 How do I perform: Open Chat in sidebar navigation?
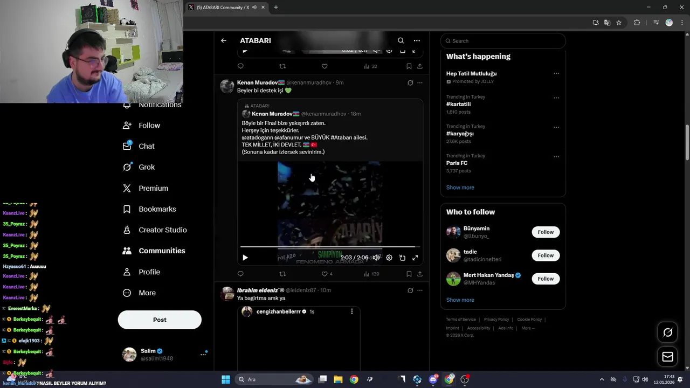[x=139, y=146]
